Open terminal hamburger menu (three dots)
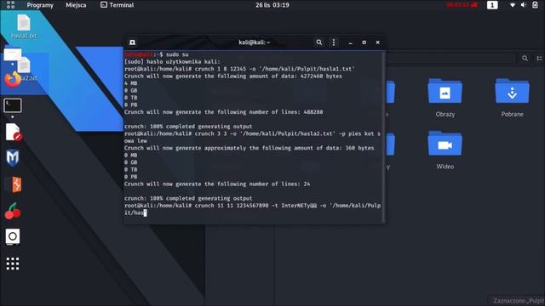 coord(334,42)
